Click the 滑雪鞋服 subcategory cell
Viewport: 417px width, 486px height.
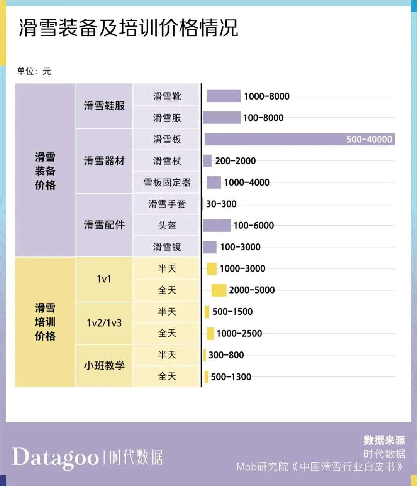click(x=104, y=106)
